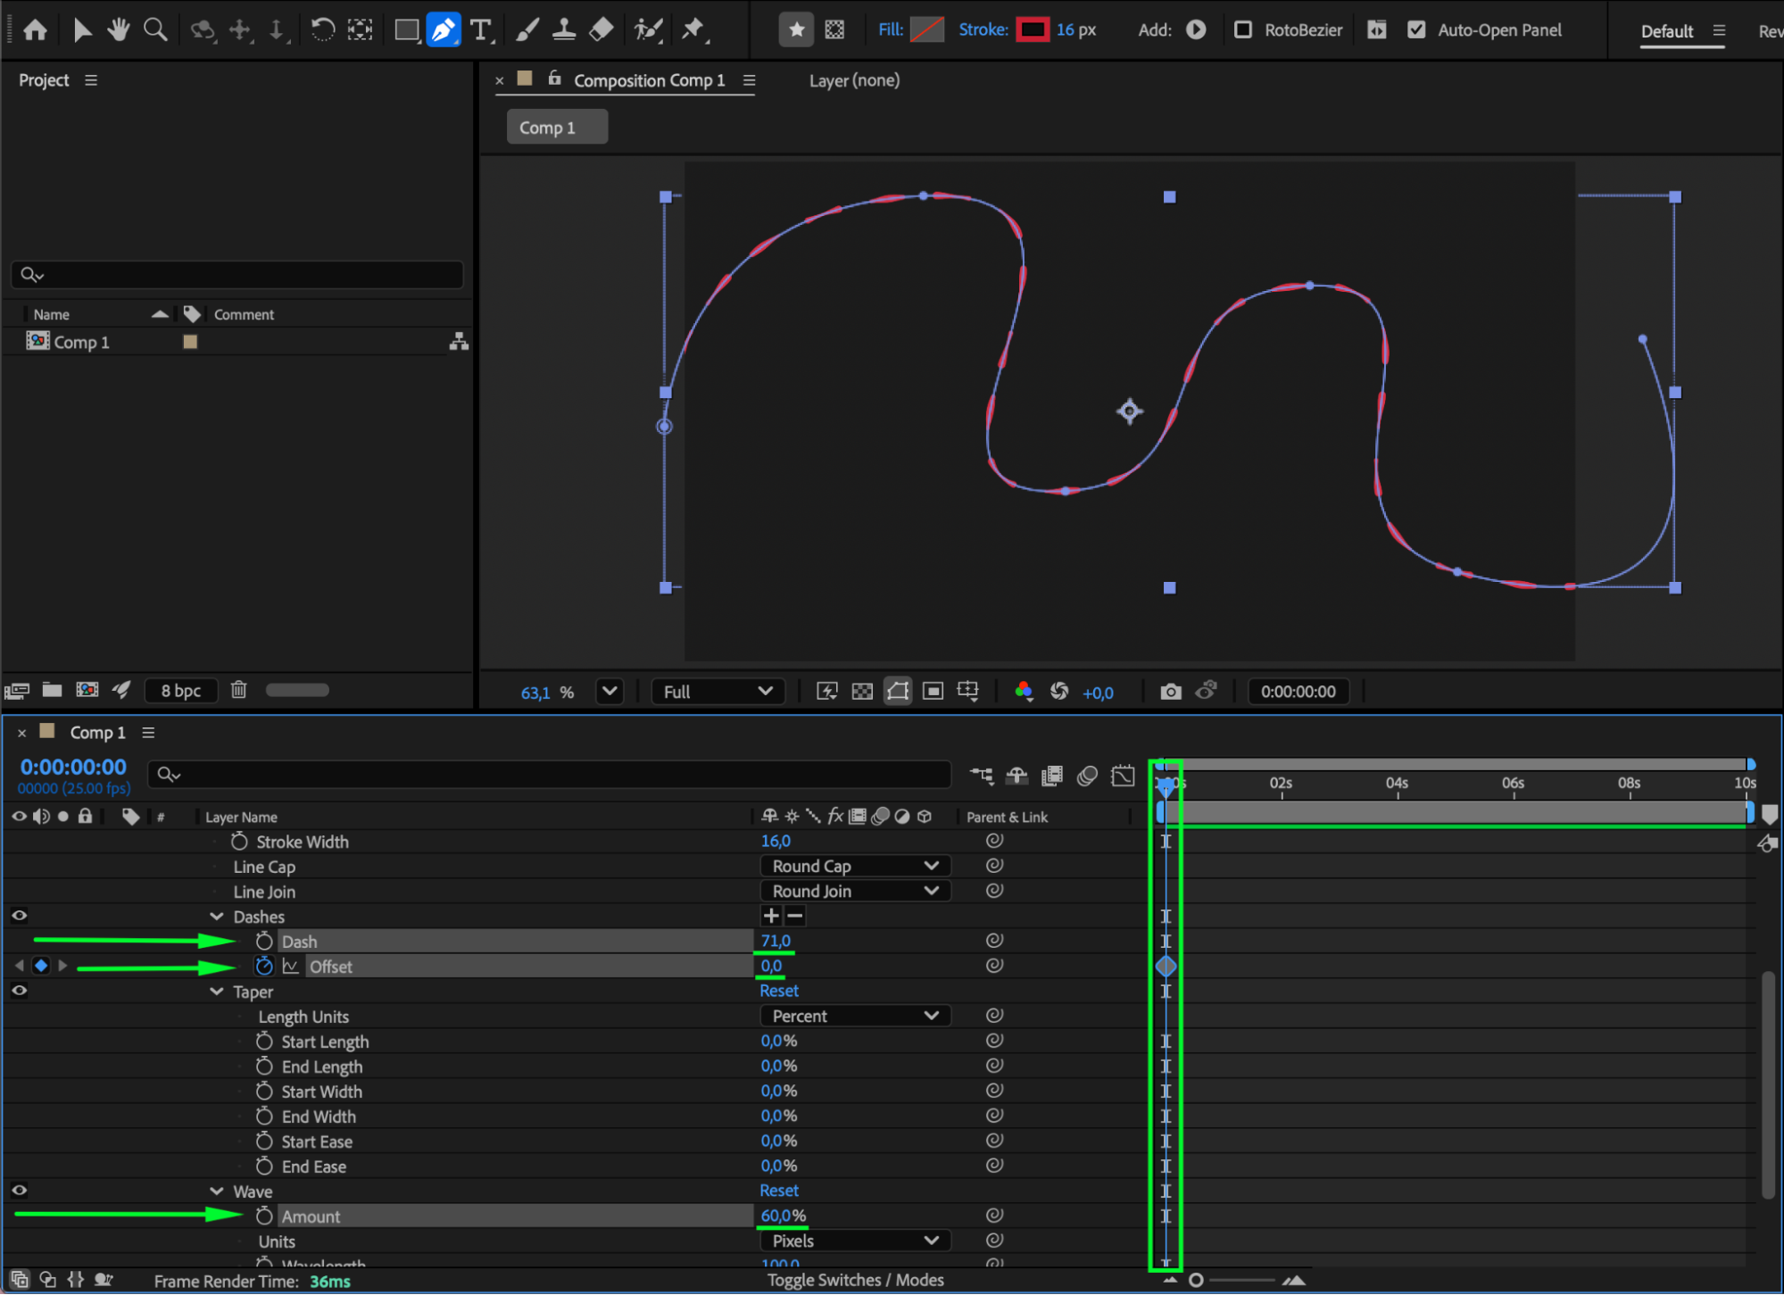This screenshot has width=1784, height=1295.
Task: Select the Offset keyframe diamond in timeline
Action: coord(1166,966)
